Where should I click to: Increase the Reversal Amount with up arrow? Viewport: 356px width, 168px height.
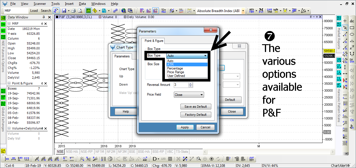point(190,84)
